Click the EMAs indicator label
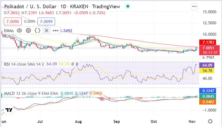The height and width of the screenshot is (127, 222). tap(9, 31)
